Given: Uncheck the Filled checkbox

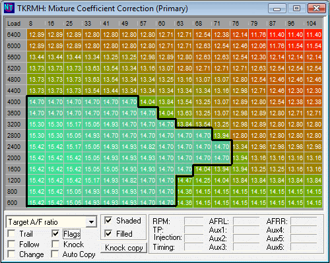Looking at the screenshot, I should click(108, 233).
